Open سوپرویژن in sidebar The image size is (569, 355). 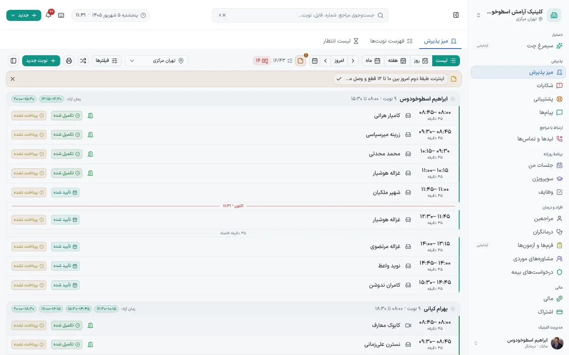point(518,179)
